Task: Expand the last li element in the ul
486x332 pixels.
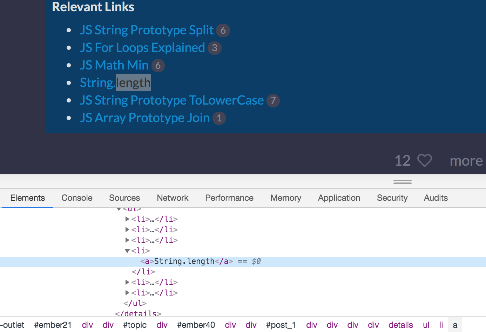Action: (127, 292)
